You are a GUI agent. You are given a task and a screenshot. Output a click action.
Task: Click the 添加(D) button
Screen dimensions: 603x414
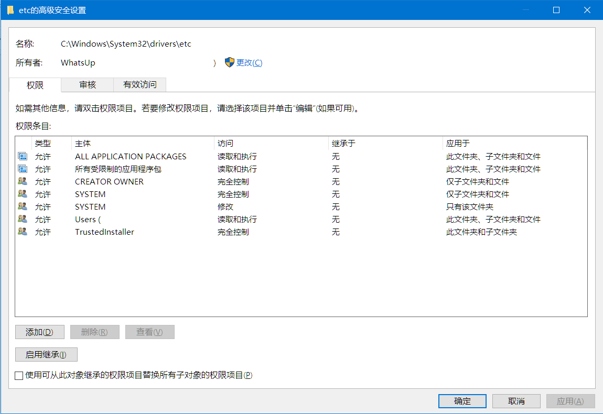click(x=40, y=332)
